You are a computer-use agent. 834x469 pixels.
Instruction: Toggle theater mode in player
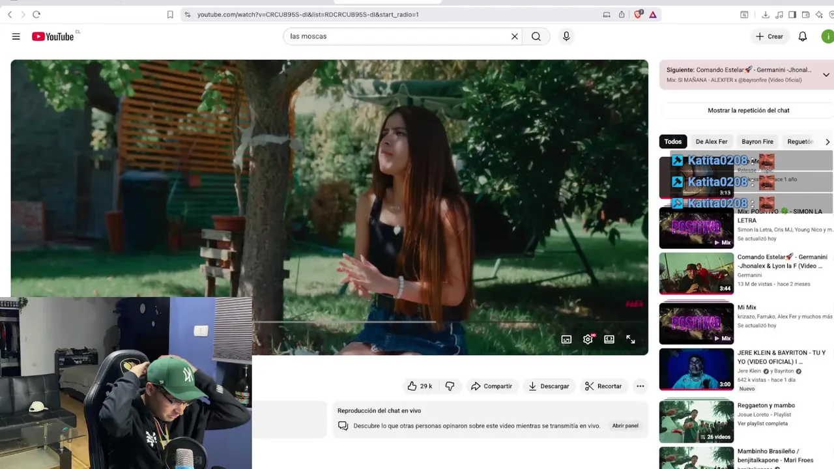(609, 339)
